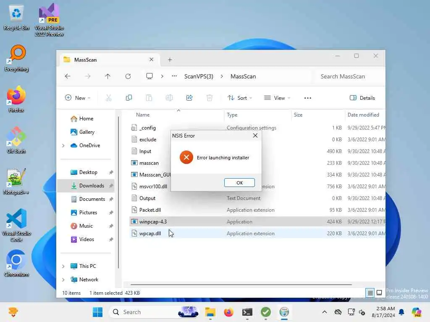Open the New item dropdown
Screen dimensions: 430x322
coord(78,98)
